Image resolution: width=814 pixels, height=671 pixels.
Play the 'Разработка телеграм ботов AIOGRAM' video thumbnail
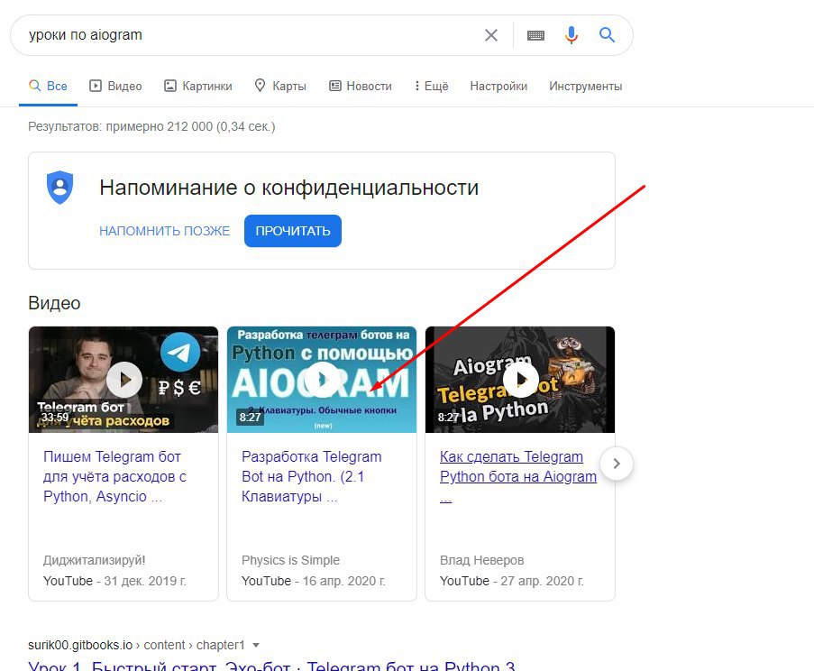[322, 380]
